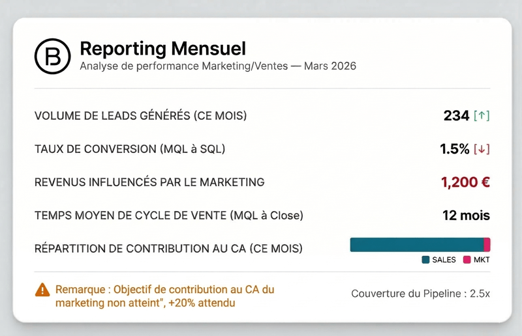Click the teal SALES portion of contribution bar
The image size is (522, 336).
pos(416,245)
